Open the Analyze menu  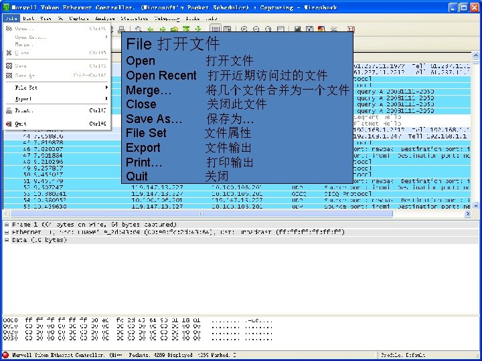coord(105,19)
